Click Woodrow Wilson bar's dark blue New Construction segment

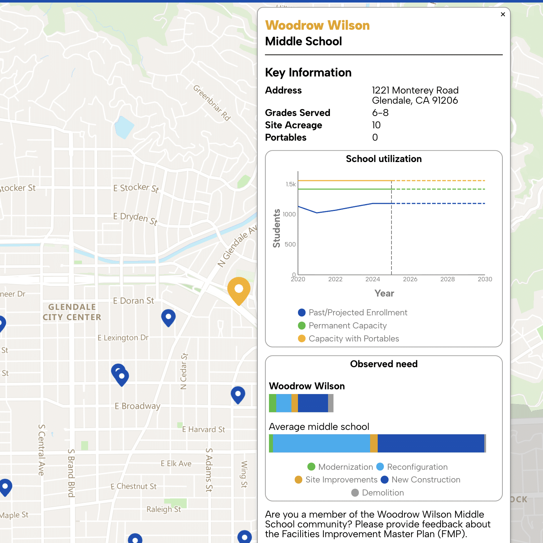312,403
